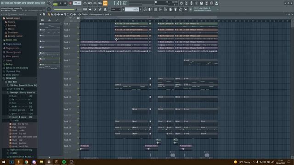Expand the Recent files folder

click(x=11, y=40)
